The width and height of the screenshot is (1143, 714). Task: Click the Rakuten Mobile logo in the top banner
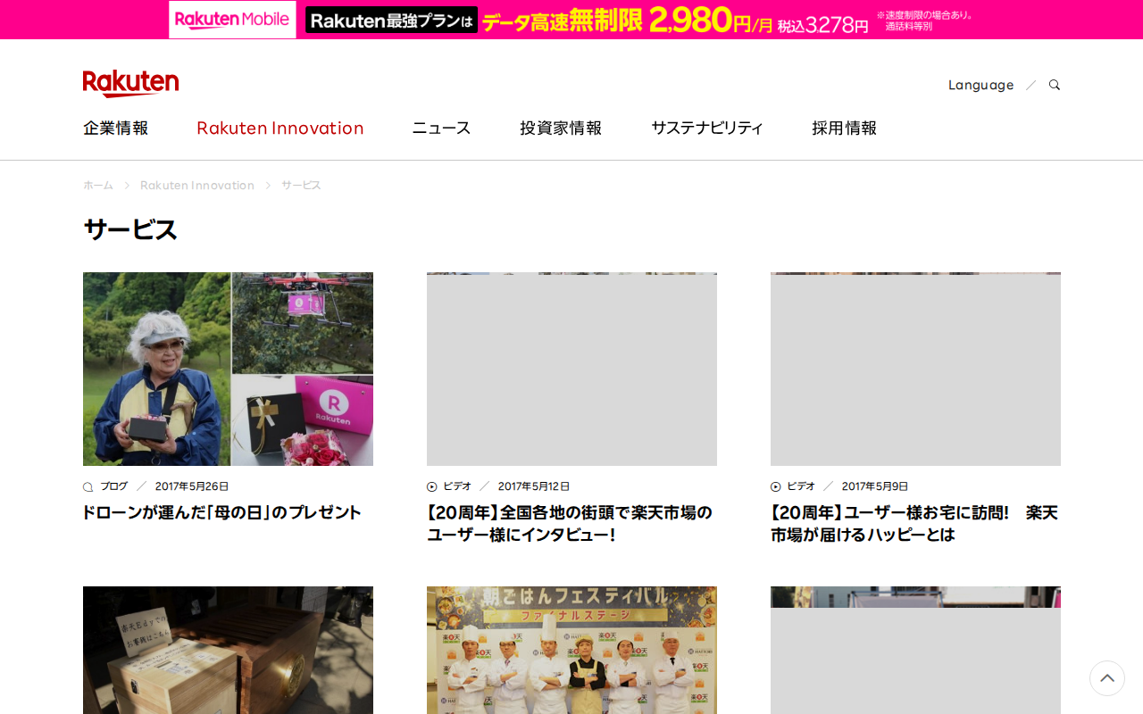232,18
